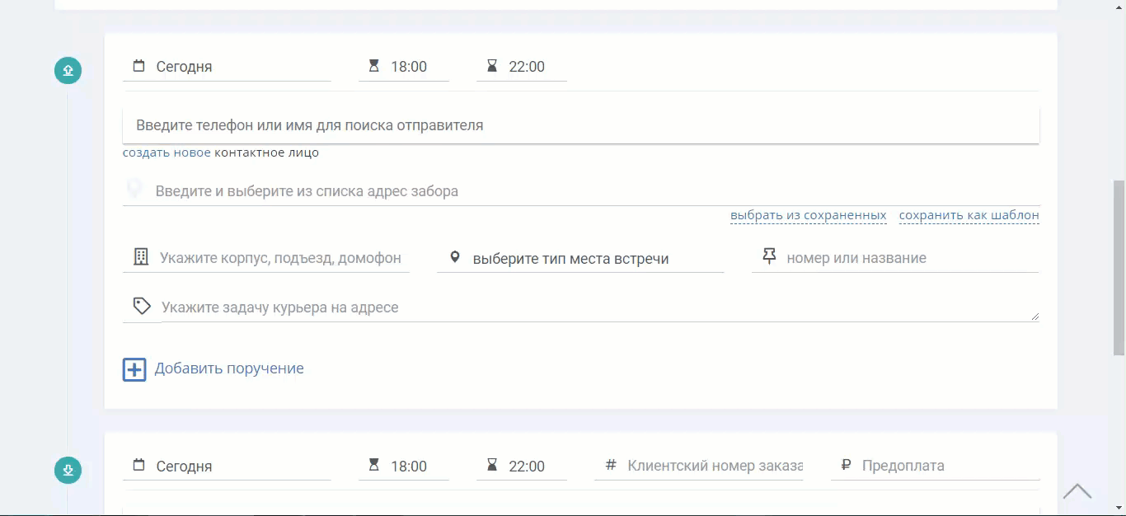Click the calendar icon in the delivery section
Viewport: 1126px width, 516px height.
pyautogui.click(x=138, y=465)
